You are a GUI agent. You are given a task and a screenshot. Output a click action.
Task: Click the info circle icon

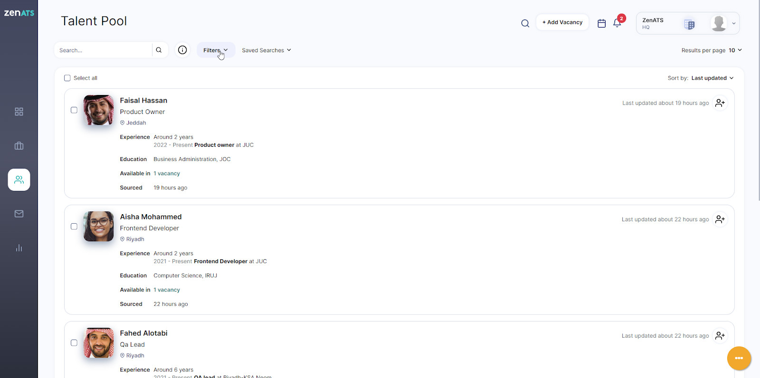tap(182, 50)
